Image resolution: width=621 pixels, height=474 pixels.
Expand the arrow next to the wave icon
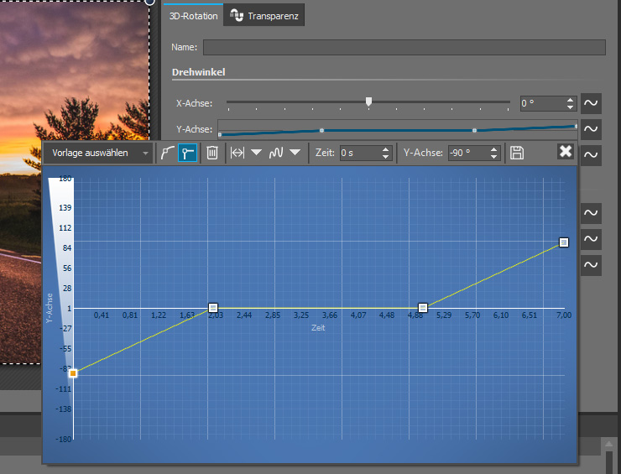(x=295, y=153)
